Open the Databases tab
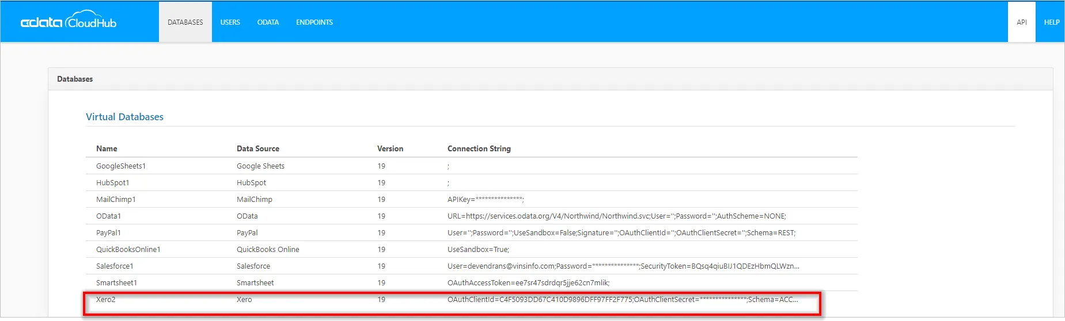The height and width of the screenshot is (321, 1065). click(x=185, y=22)
